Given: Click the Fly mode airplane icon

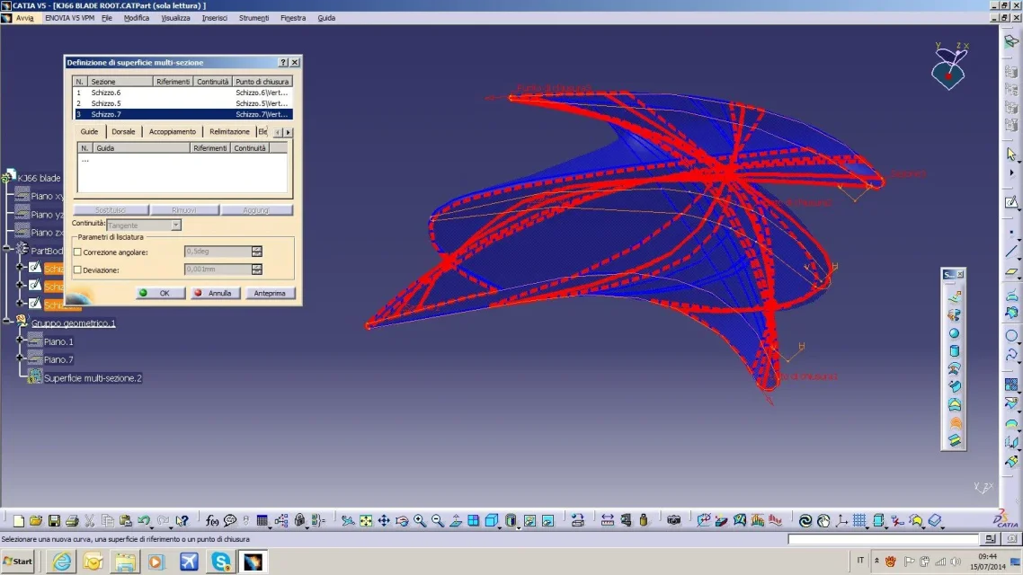Looking at the screenshot, I should point(348,520).
